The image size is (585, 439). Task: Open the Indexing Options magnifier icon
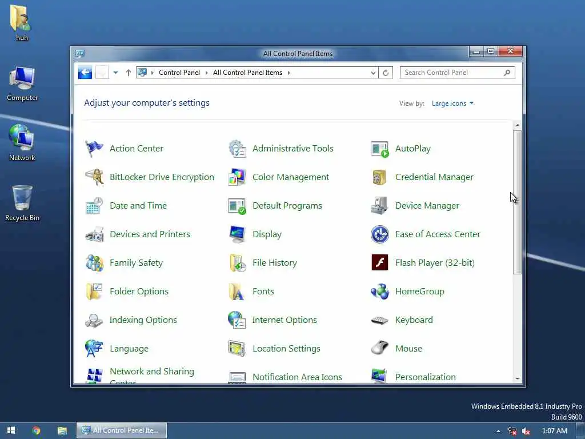(x=94, y=320)
